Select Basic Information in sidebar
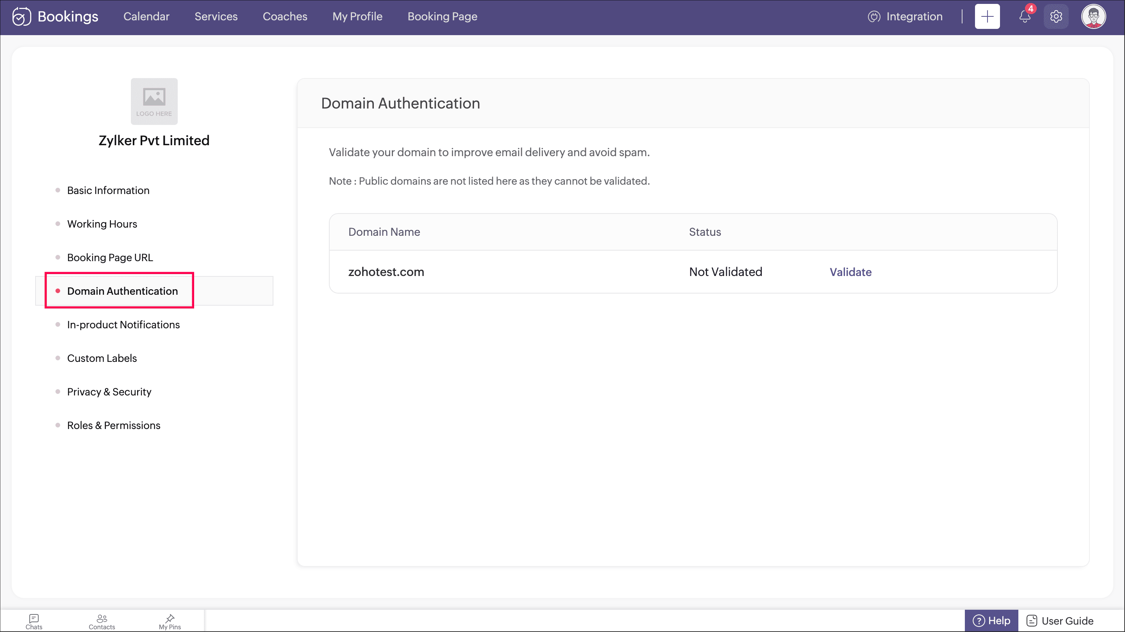Screen dimensions: 1125x632 [108, 190]
